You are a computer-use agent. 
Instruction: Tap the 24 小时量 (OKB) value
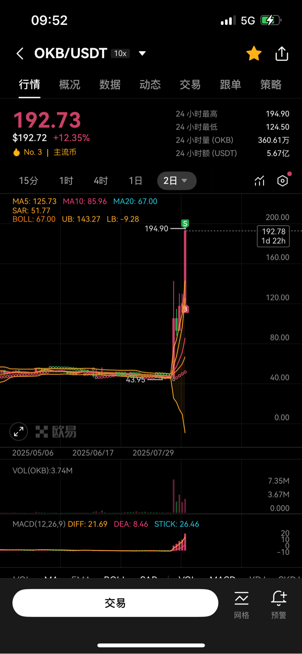point(274,140)
